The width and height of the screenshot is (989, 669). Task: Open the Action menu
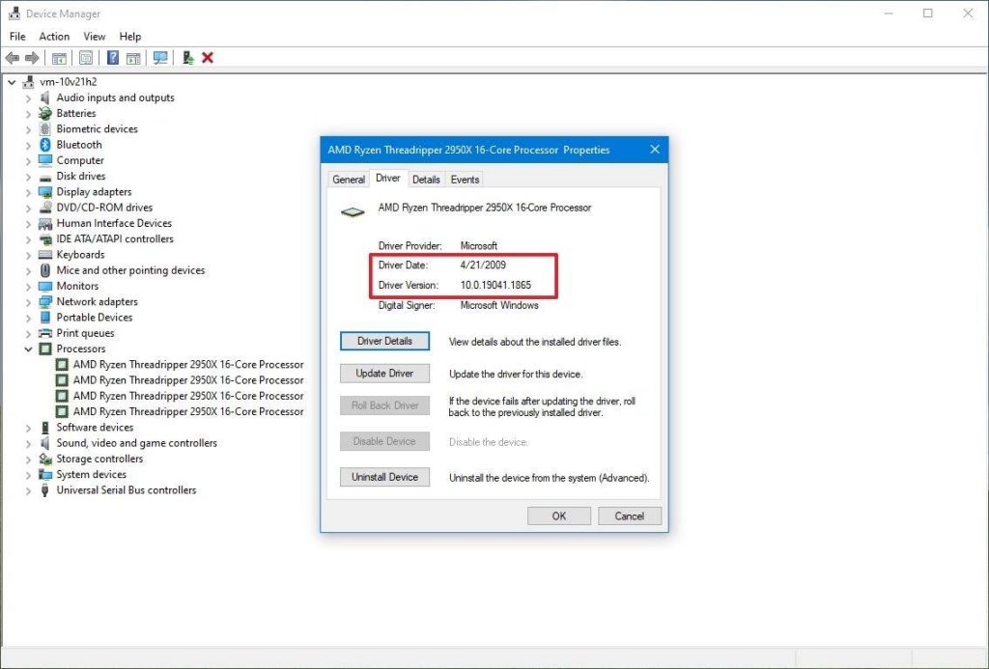(x=54, y=36)
